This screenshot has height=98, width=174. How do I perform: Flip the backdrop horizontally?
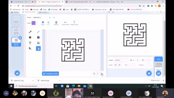(x=66, y=23)
